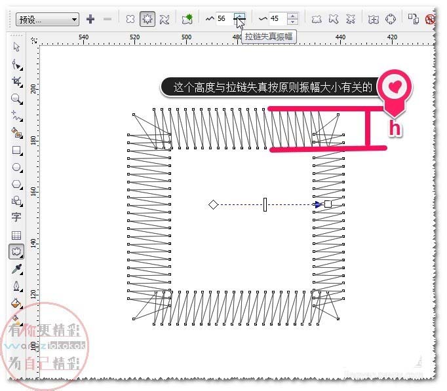Select the interactive Distort tool
The width and height of the screenshot is (447, 391).
(x=16, y=251)
